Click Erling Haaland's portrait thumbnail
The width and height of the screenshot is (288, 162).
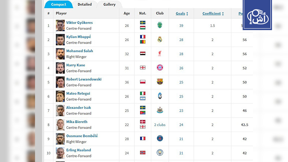coord(60,153)
